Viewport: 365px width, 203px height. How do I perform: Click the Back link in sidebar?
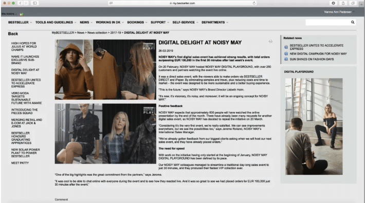tap(13, 34)
